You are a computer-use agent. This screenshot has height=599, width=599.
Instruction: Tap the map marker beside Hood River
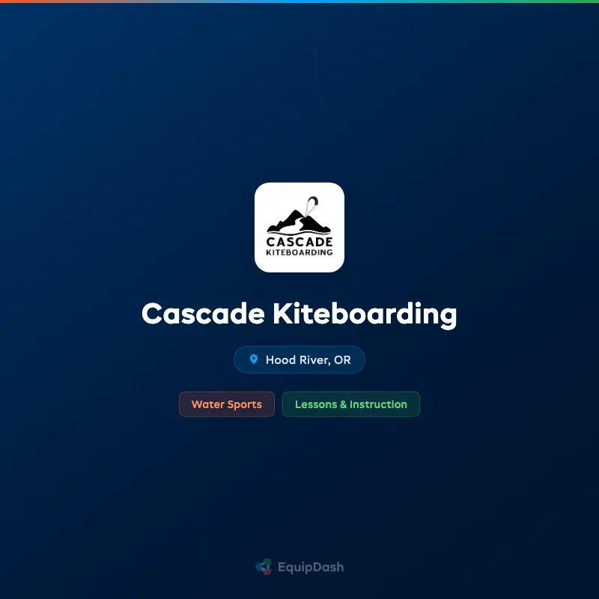tap(255, 359)
